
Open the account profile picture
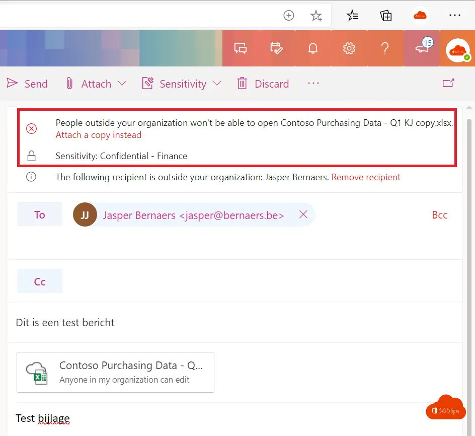[458, 50]
